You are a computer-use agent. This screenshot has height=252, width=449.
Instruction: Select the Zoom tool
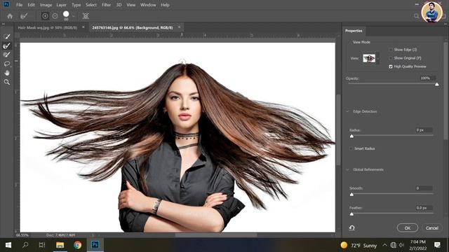pos(7,82)
